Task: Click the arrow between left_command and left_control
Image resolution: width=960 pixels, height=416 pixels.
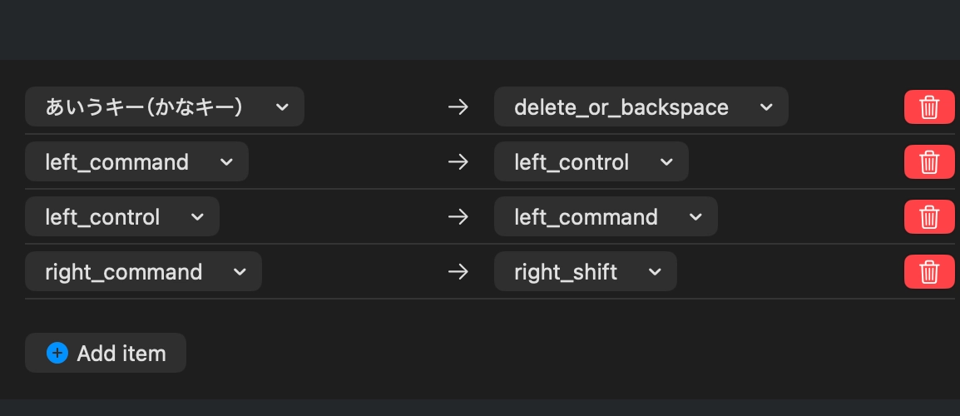Action: 458,161
